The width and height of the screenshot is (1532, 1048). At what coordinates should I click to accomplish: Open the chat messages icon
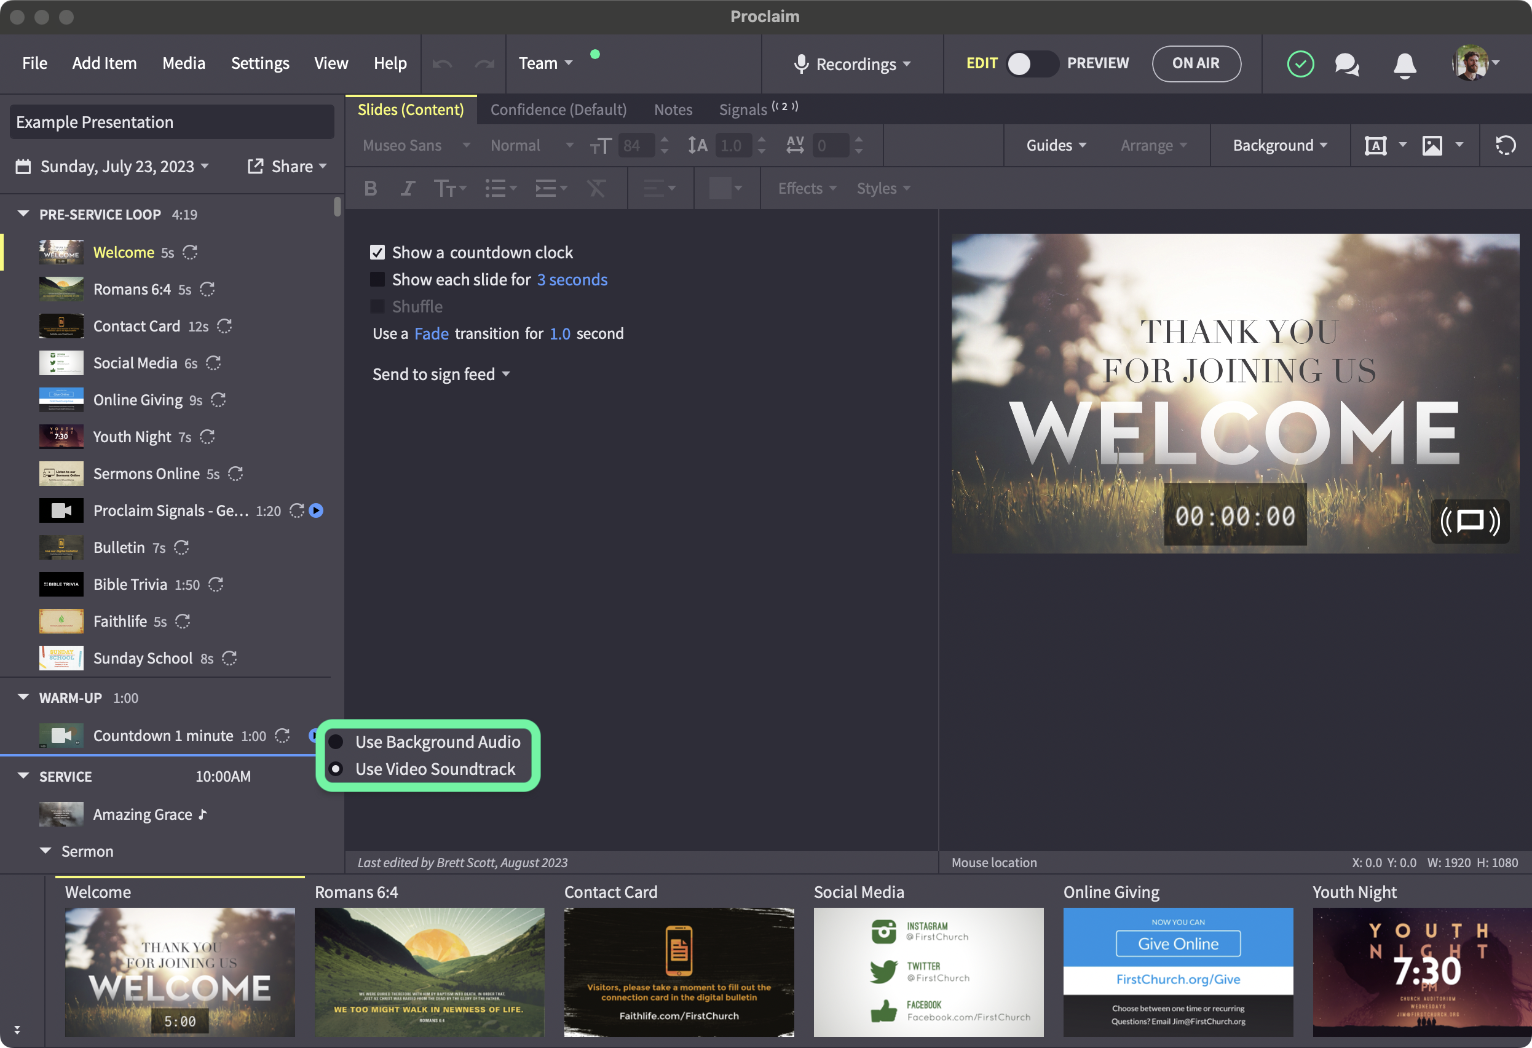coord(1347,64)
